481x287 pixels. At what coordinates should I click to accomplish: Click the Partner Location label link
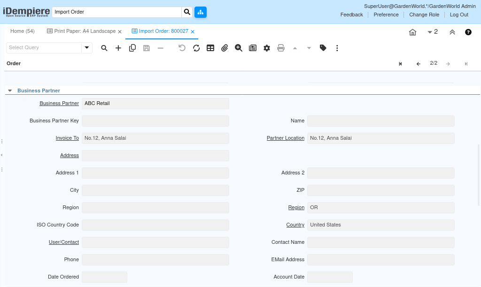click(x=286, y=138)
